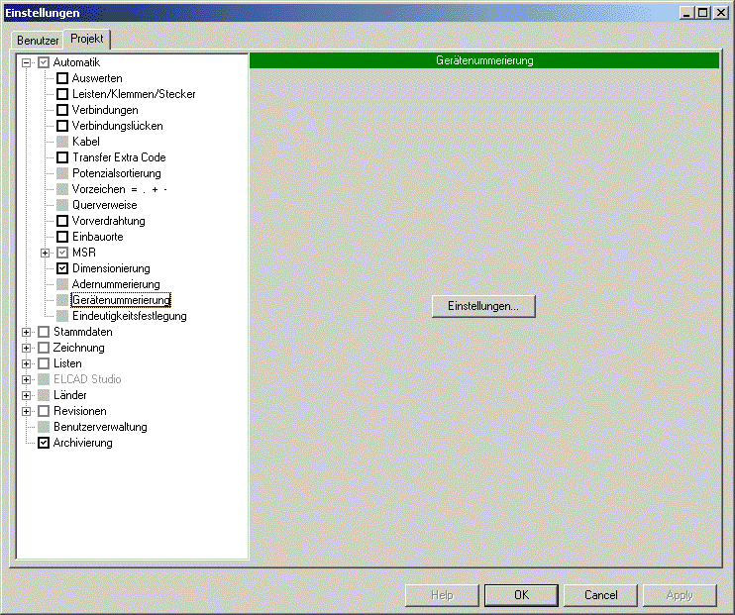Uncheck the Archivierung checkbox

tap(44, 443)
